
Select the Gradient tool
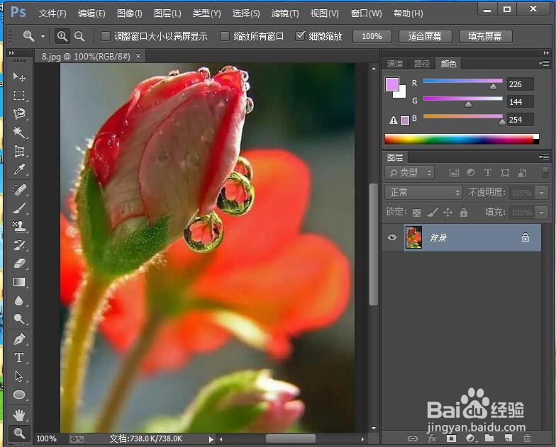19,282
